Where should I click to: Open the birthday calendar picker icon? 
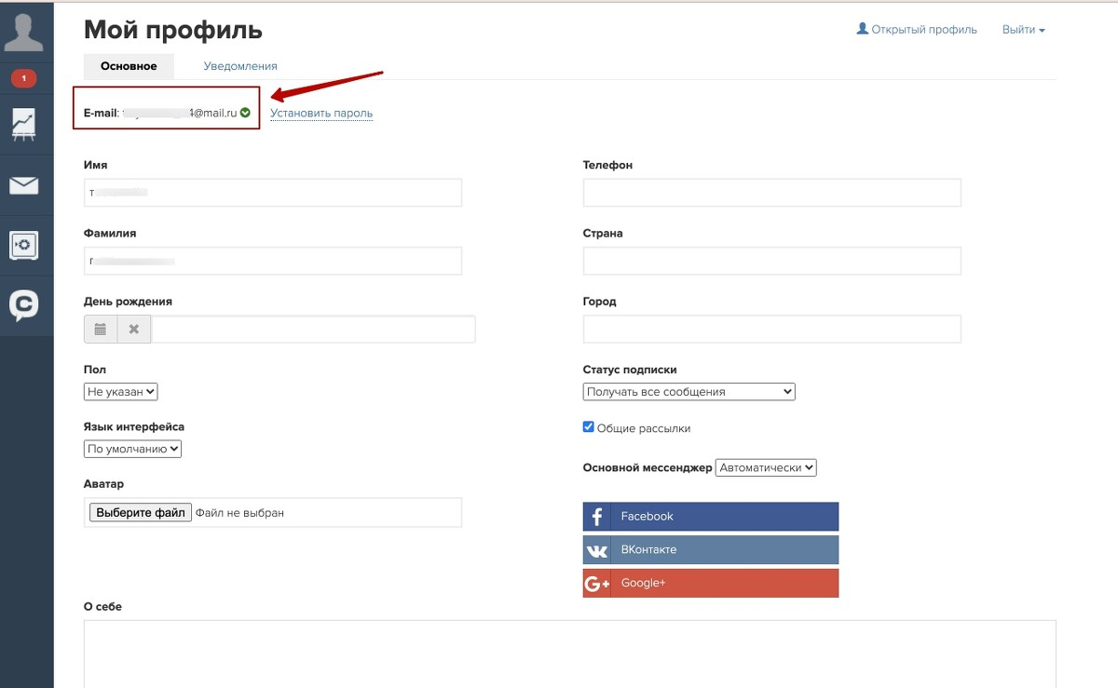(101, 330)
